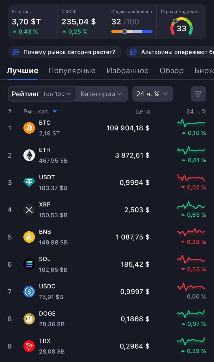The height and width of the screenshot is (362, 214).
Task: Switch to the Популярные tab
Action: 72,71
